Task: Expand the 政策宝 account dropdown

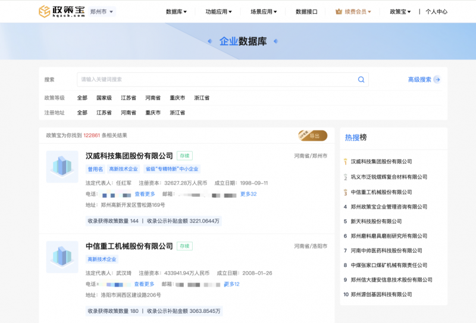Action: 400,11
